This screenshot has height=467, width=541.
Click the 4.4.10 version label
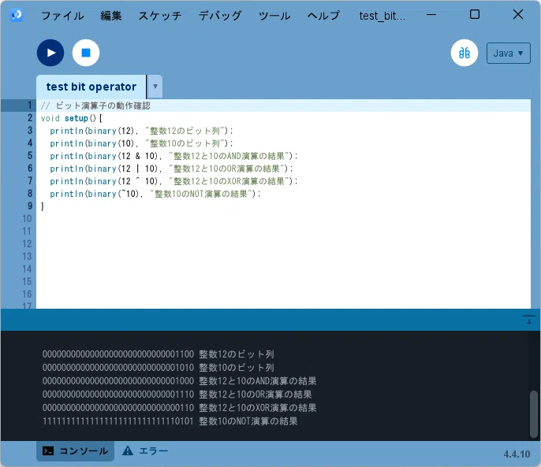(x=517, y=454)
